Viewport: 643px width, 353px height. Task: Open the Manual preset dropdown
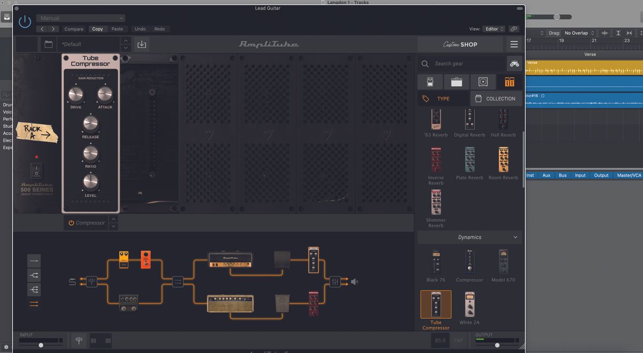80,18
